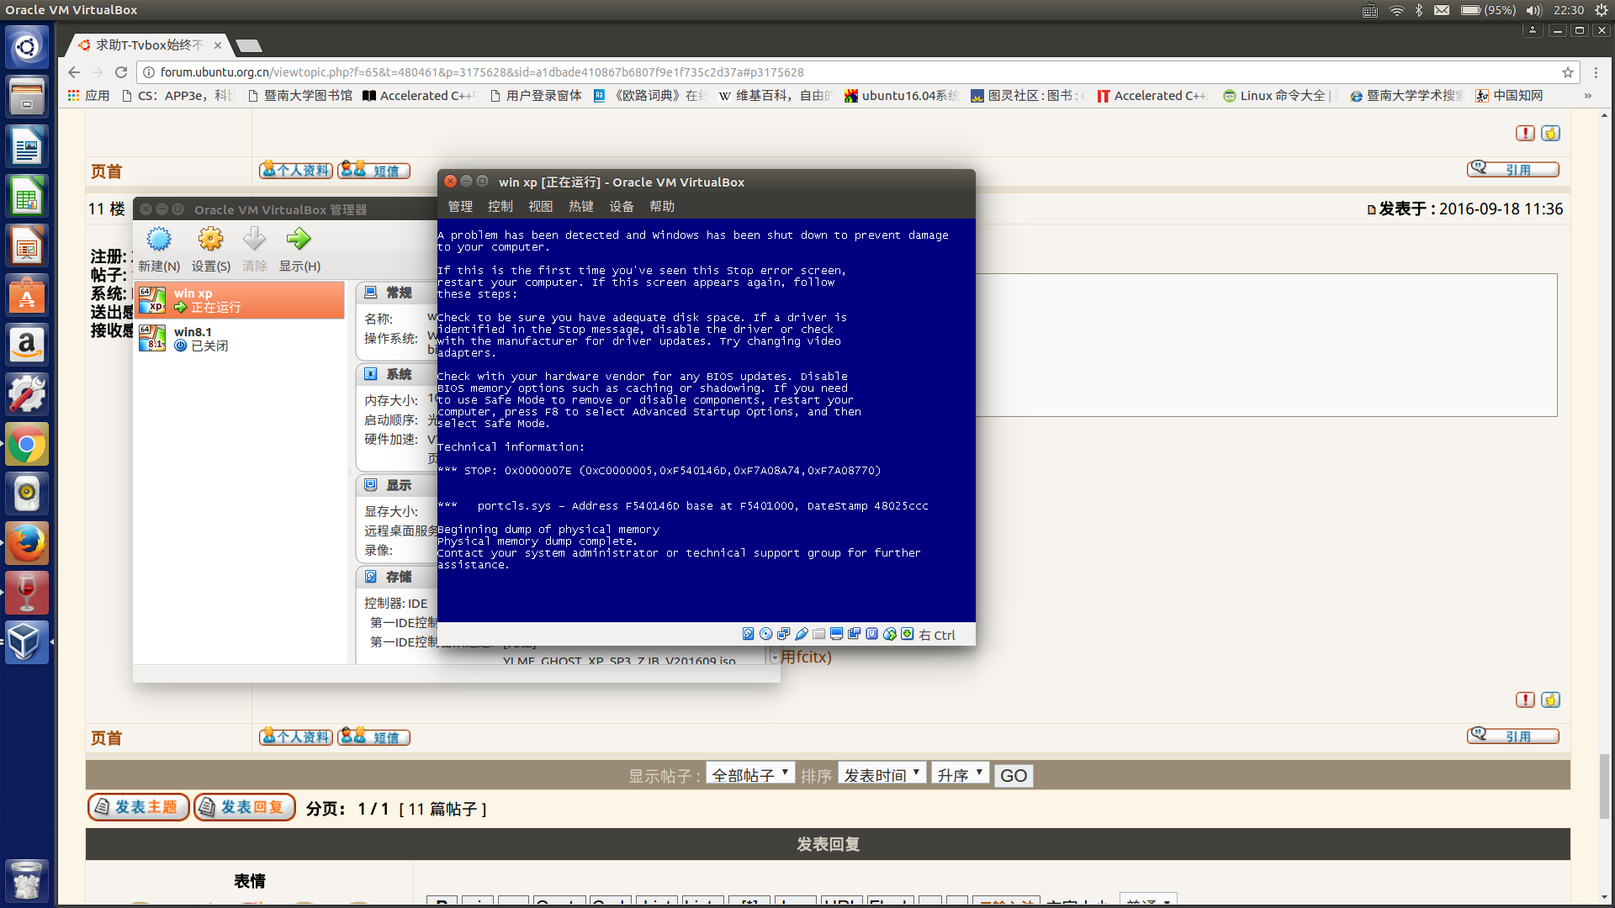Click the network adapters icon in VM status bar

[x=784, y=634]
